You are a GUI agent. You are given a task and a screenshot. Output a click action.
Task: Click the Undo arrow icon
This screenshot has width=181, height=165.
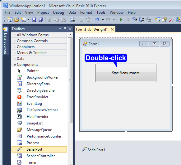(97, 20)
